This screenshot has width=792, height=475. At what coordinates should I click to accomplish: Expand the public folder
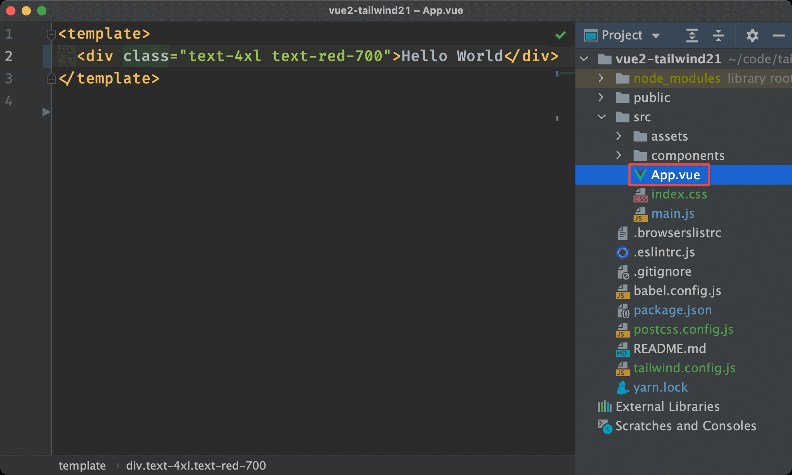[601, 97]
